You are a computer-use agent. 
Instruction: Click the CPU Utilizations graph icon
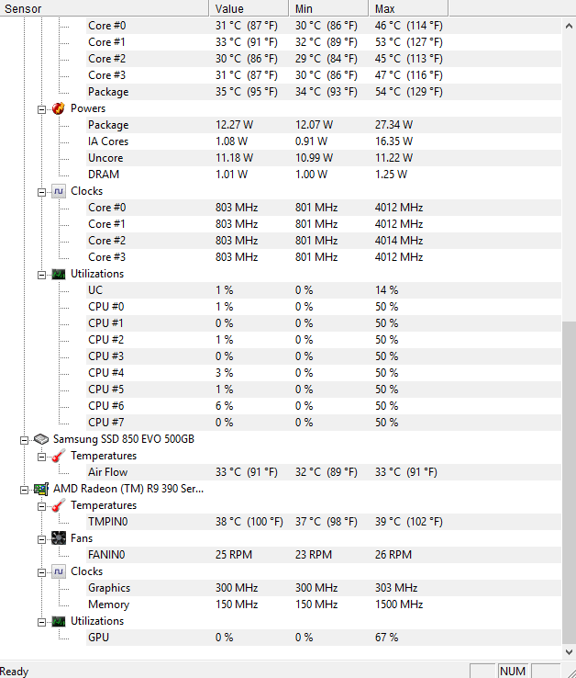(x=59, y=274)
